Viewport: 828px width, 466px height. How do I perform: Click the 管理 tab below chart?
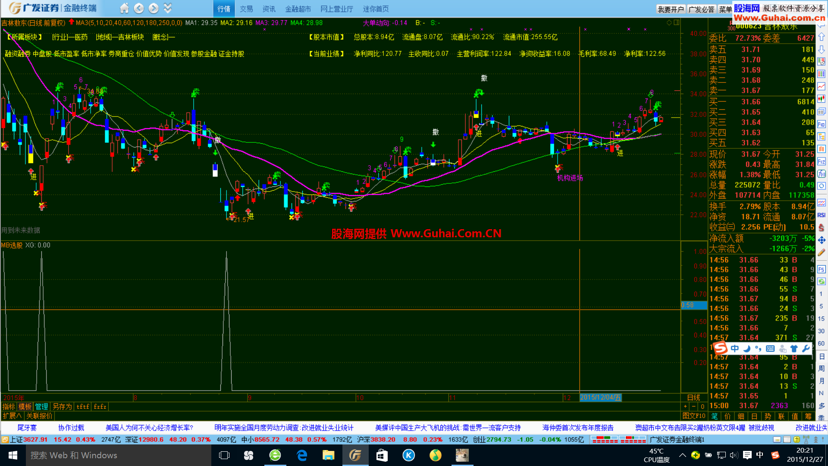pos(42,406)
